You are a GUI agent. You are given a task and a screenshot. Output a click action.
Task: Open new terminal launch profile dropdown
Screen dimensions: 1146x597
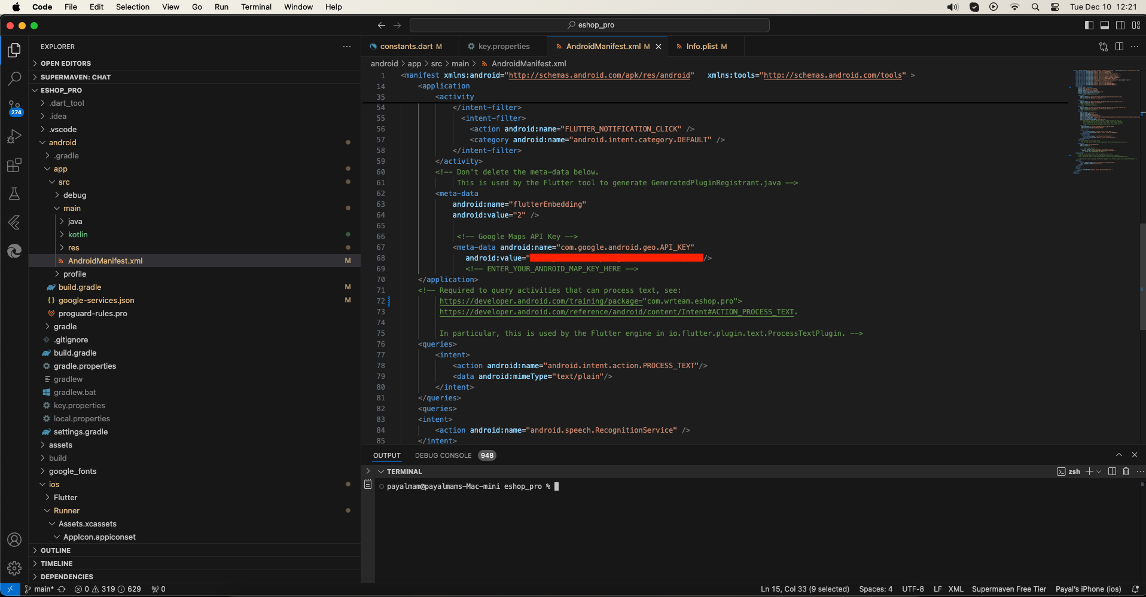coord(1099,472)
